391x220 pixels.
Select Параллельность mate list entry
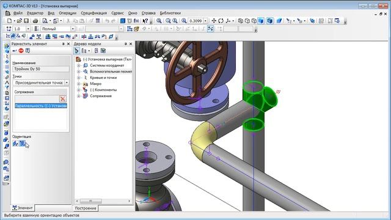click(x=41, y=106)
